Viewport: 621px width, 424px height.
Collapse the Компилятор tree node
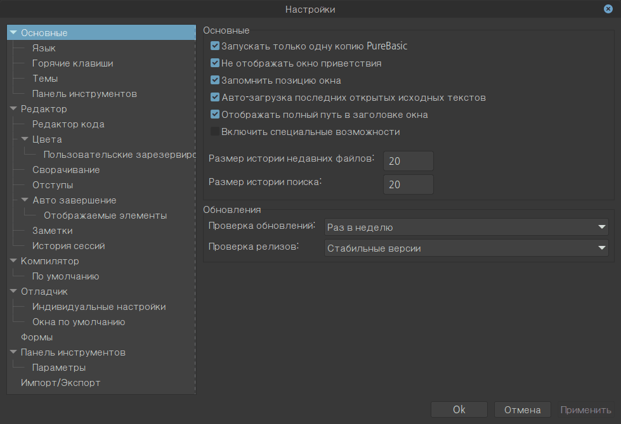tap(13, 261)
